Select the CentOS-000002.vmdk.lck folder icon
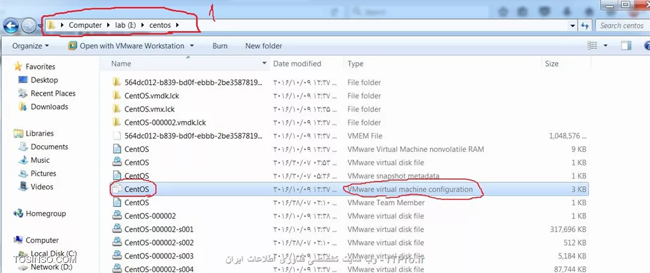Image resolution: width=650 pixels, height=273 pixels. [117, 122]
